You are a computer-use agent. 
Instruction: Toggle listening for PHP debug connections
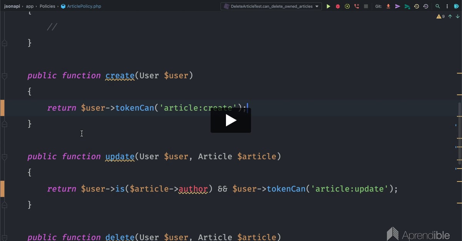click(x=357, y=7)
